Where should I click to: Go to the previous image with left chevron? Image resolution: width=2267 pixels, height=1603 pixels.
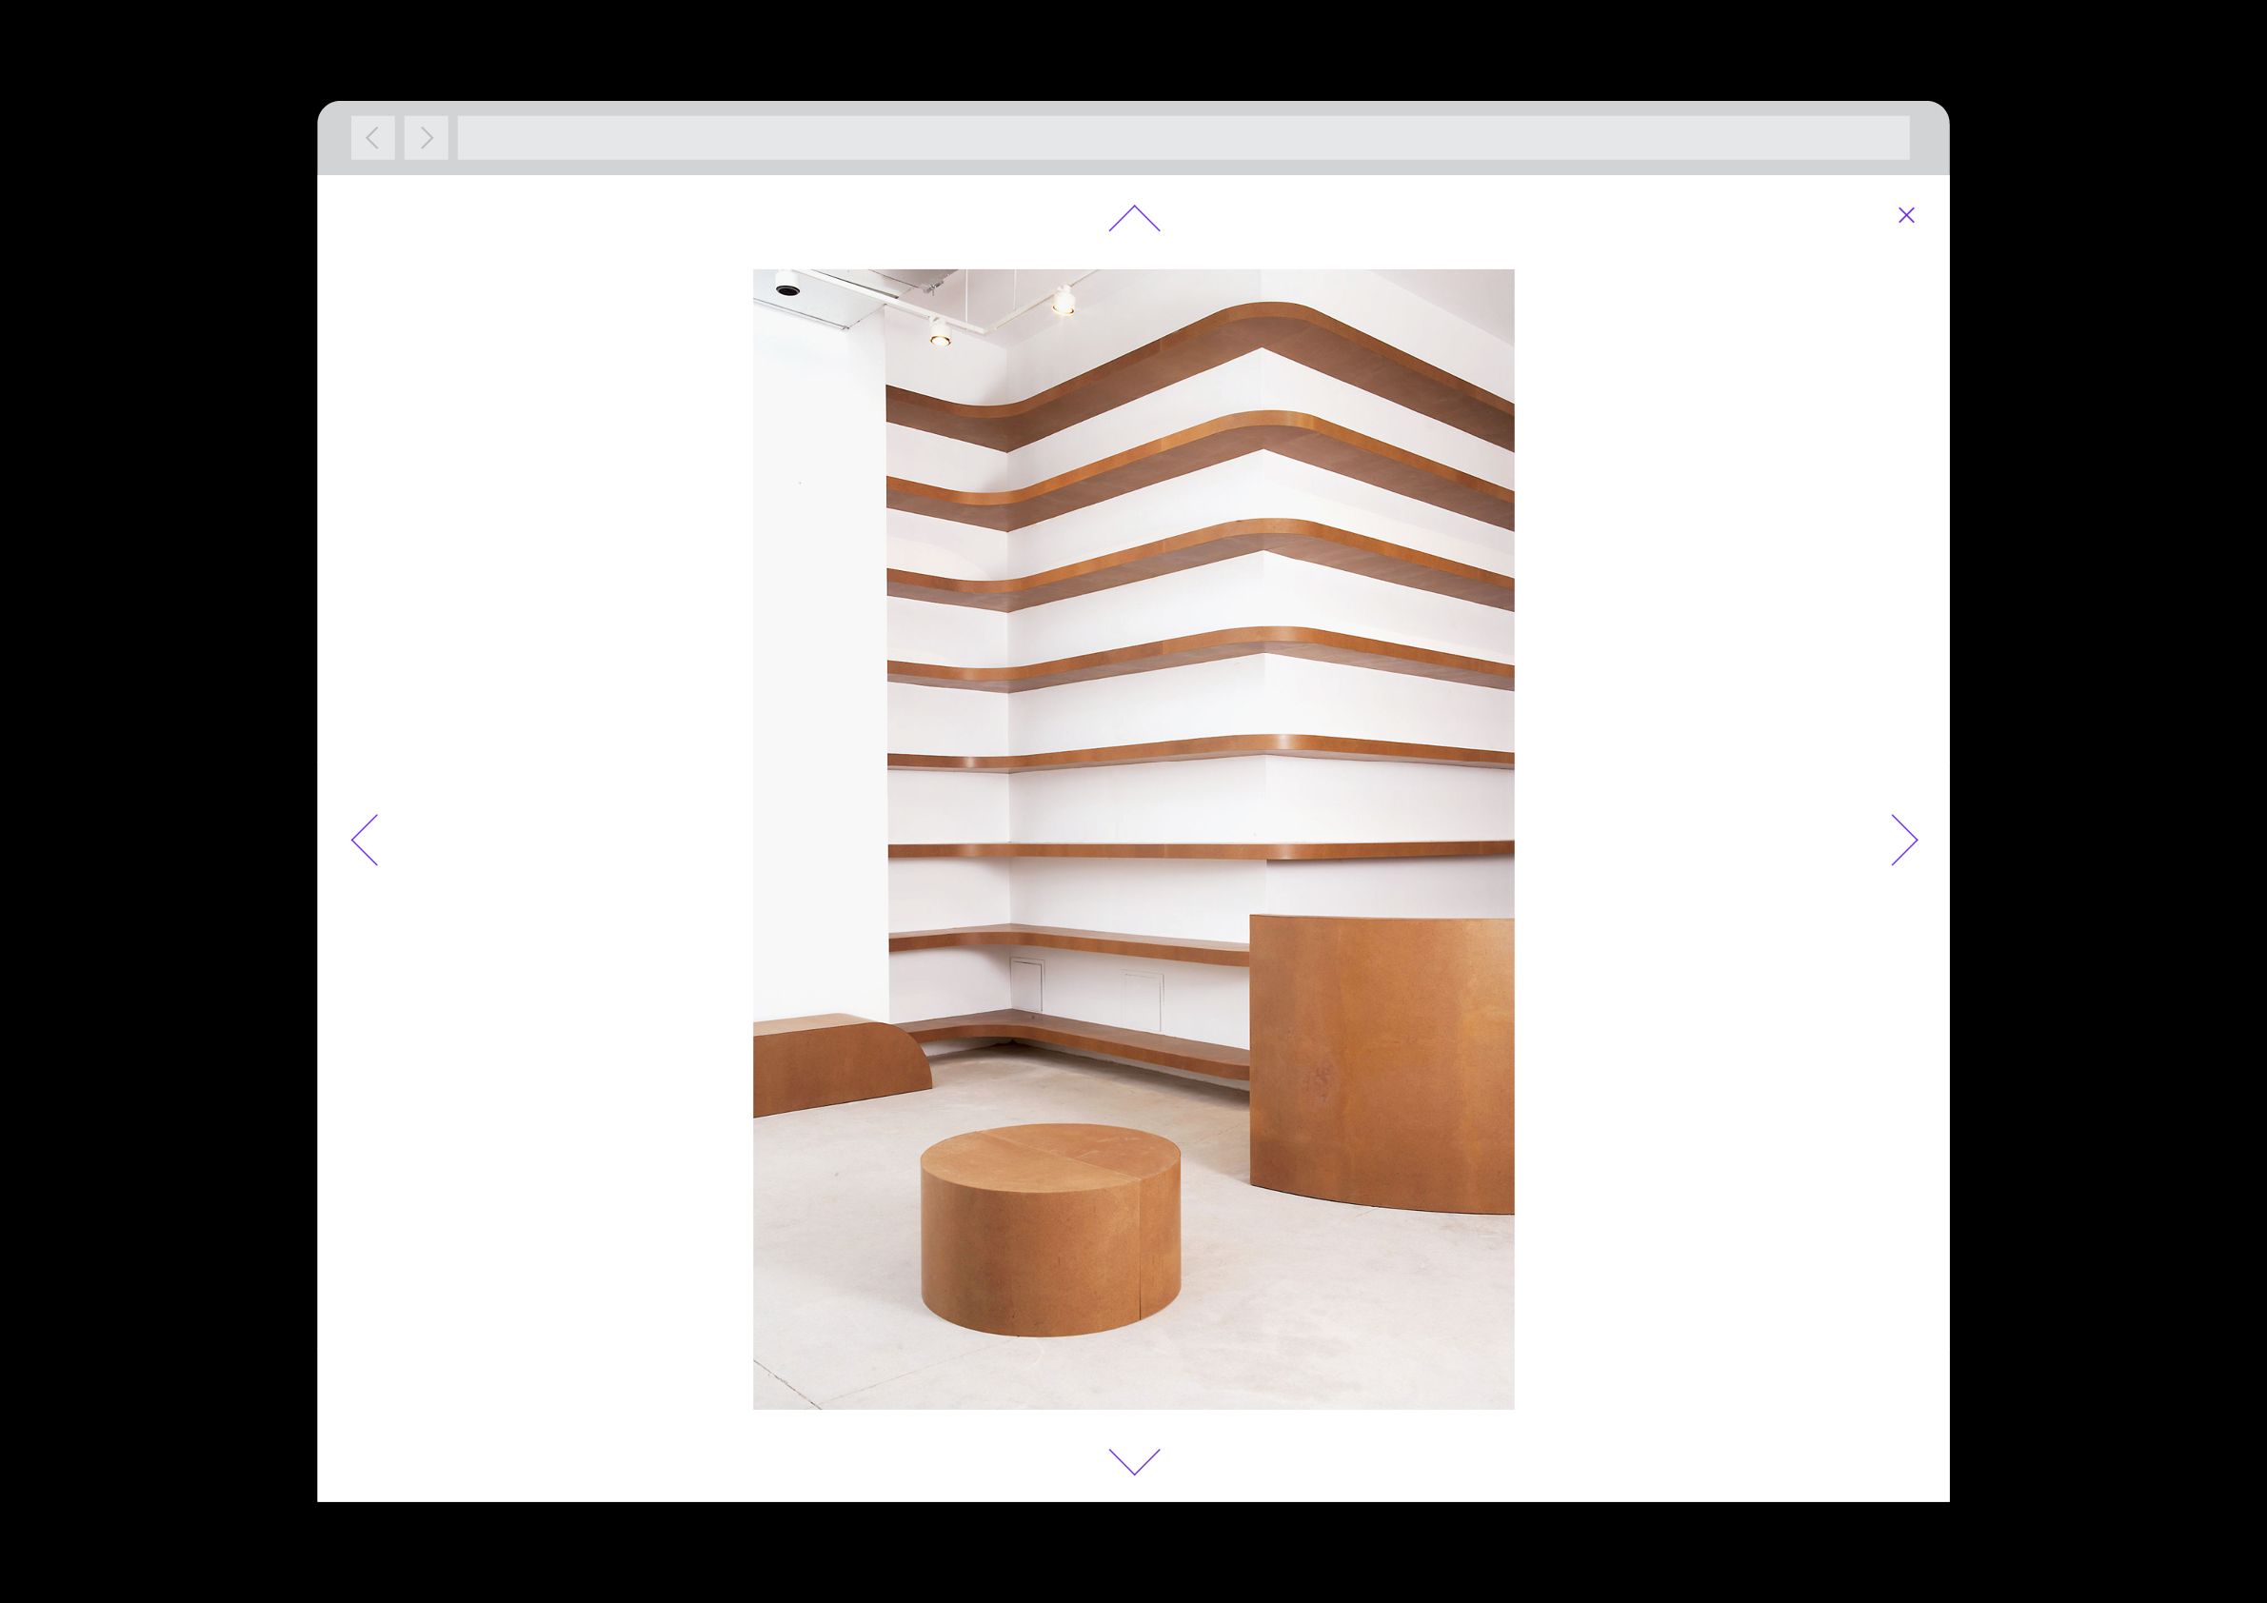click(x=365, y=840)
